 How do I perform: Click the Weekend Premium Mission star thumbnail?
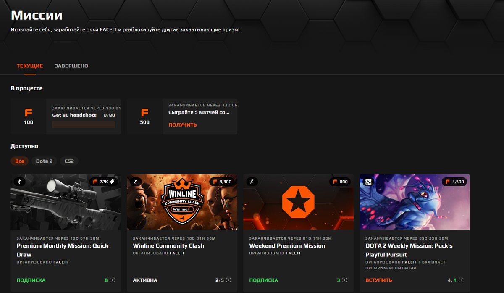pyautogui.click(x=299, y=202)
